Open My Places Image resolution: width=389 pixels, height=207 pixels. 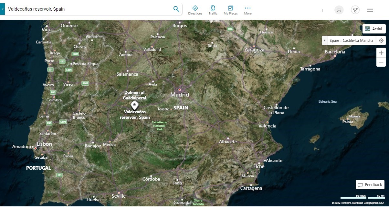tap(231, 10)
